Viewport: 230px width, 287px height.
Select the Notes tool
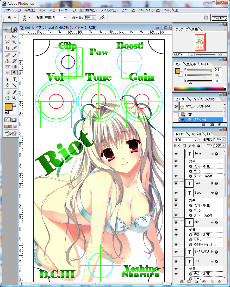(x=8, y=92)
